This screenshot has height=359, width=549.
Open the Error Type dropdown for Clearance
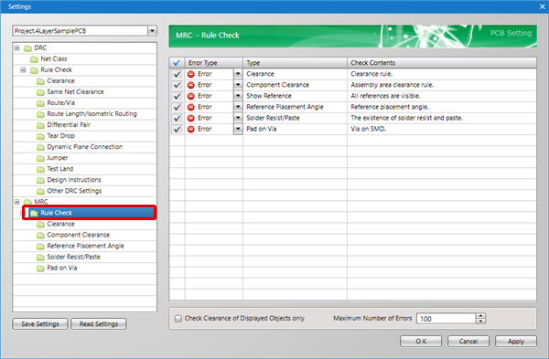coord(238,74)
